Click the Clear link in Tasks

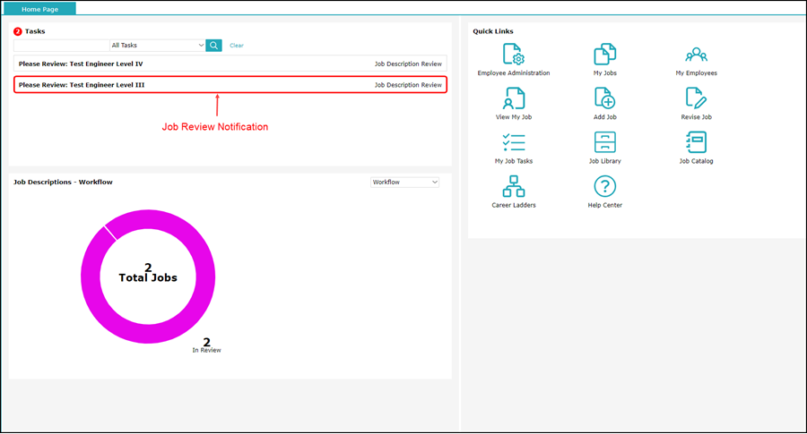tap(237, 46)
